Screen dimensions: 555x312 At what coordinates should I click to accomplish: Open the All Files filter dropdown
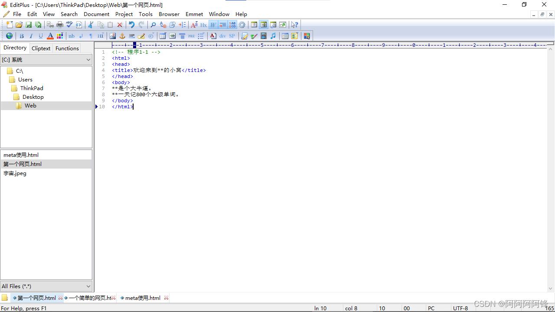pyautogui.click(x=46, y=286)
